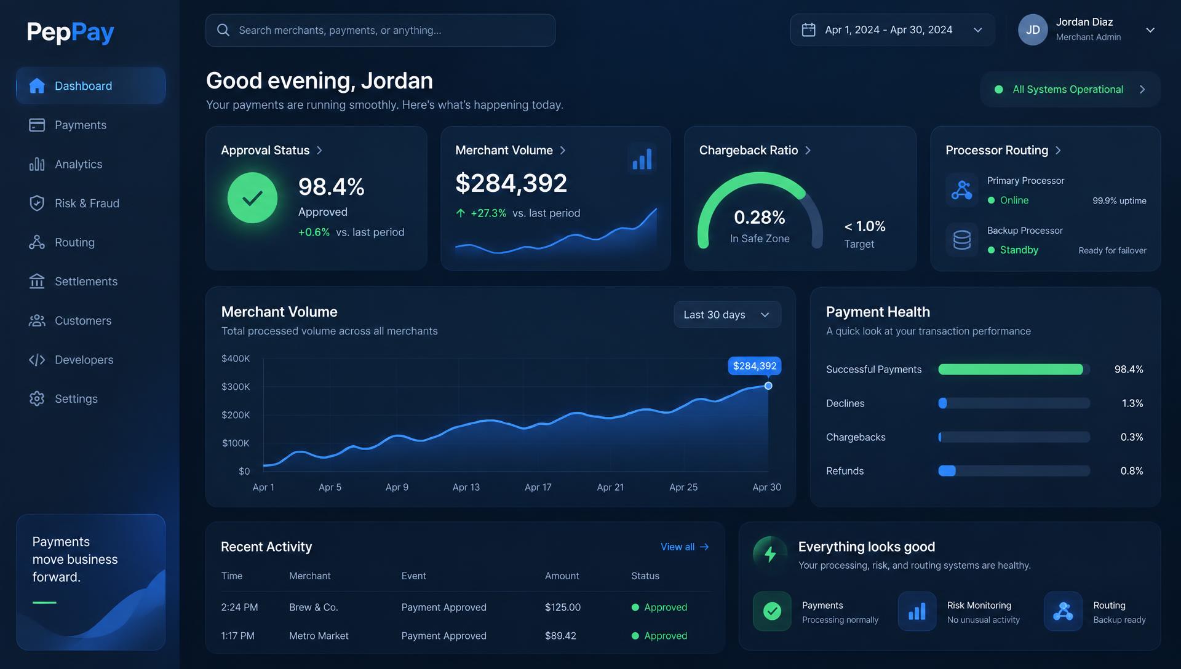Image resolution: width=1181 pixels, height=669 pixels.
Task: Open the Payments menu item
Action: pyautogui.click(x=90, y=125)
